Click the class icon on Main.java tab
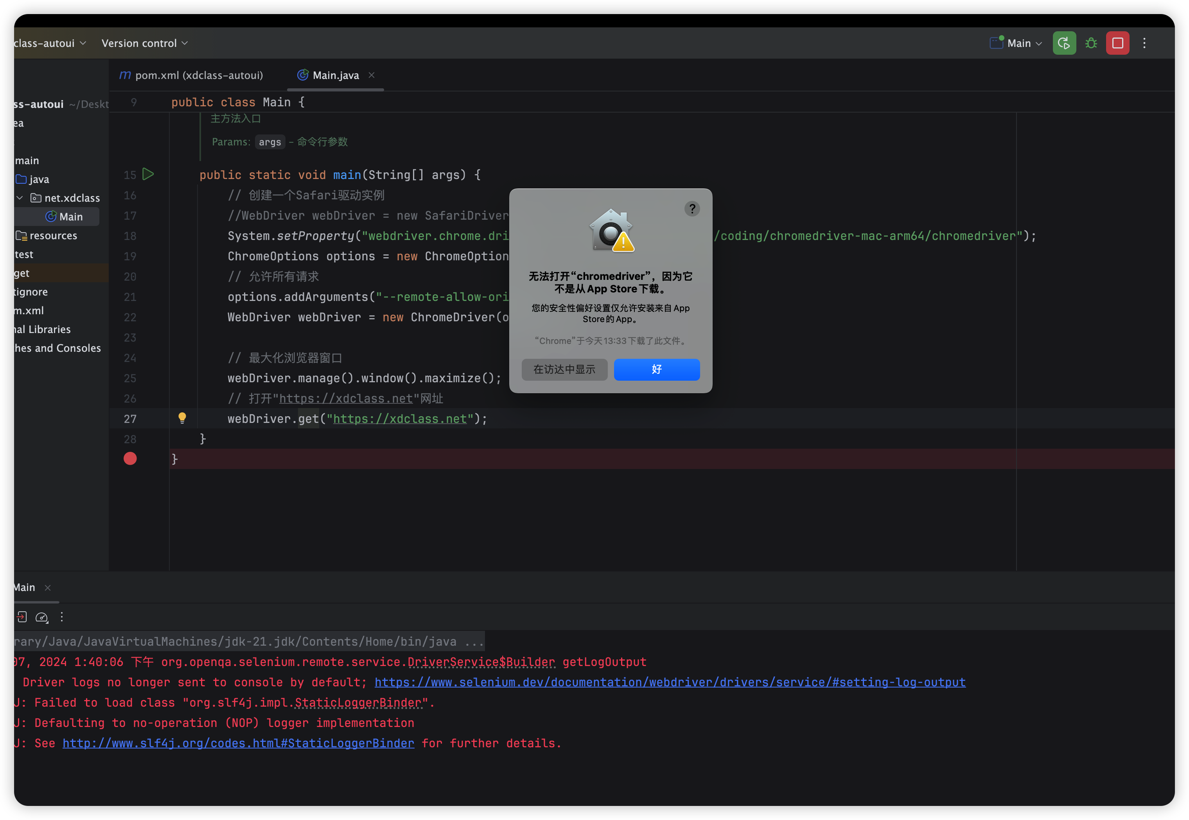The image size is (1189, 820). tap(303, 75)
